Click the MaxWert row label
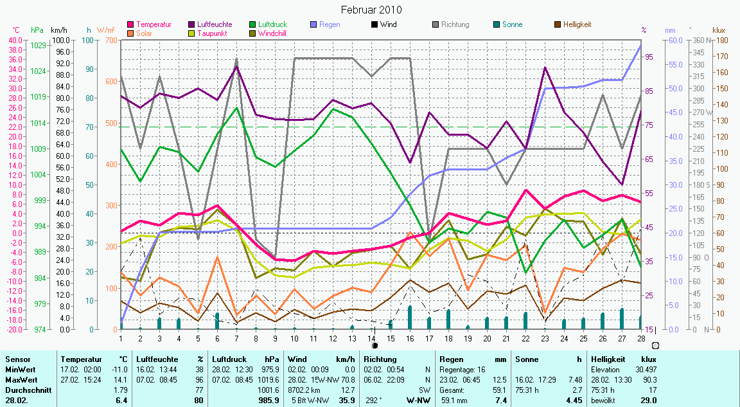The width and height of the screenshot is (740, 407). click(21, 380)
